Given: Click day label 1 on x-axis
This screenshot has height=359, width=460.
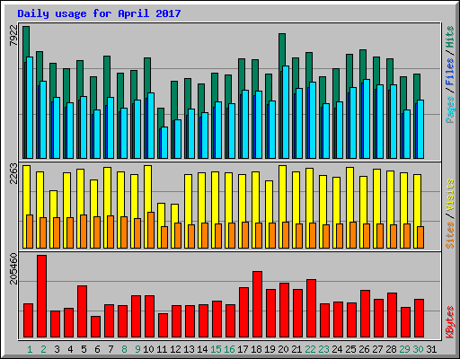Looking at the screenshot, I should pos(30,349).
